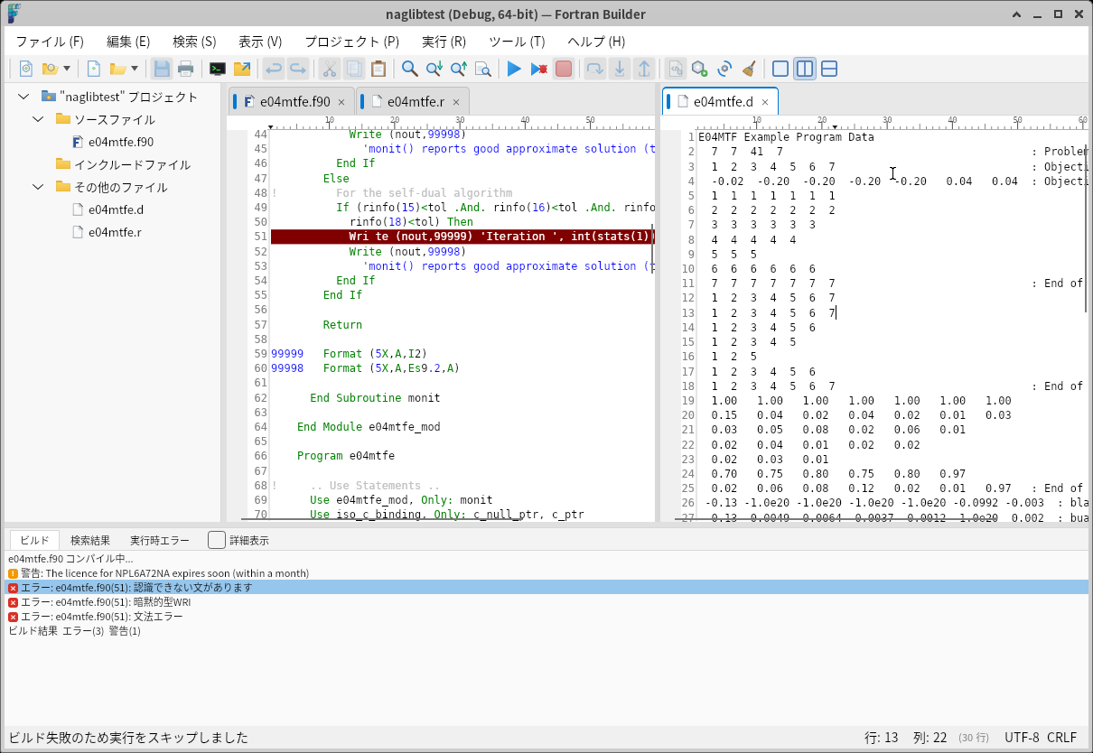Click the save floppy disk icon

pos(162,69)
